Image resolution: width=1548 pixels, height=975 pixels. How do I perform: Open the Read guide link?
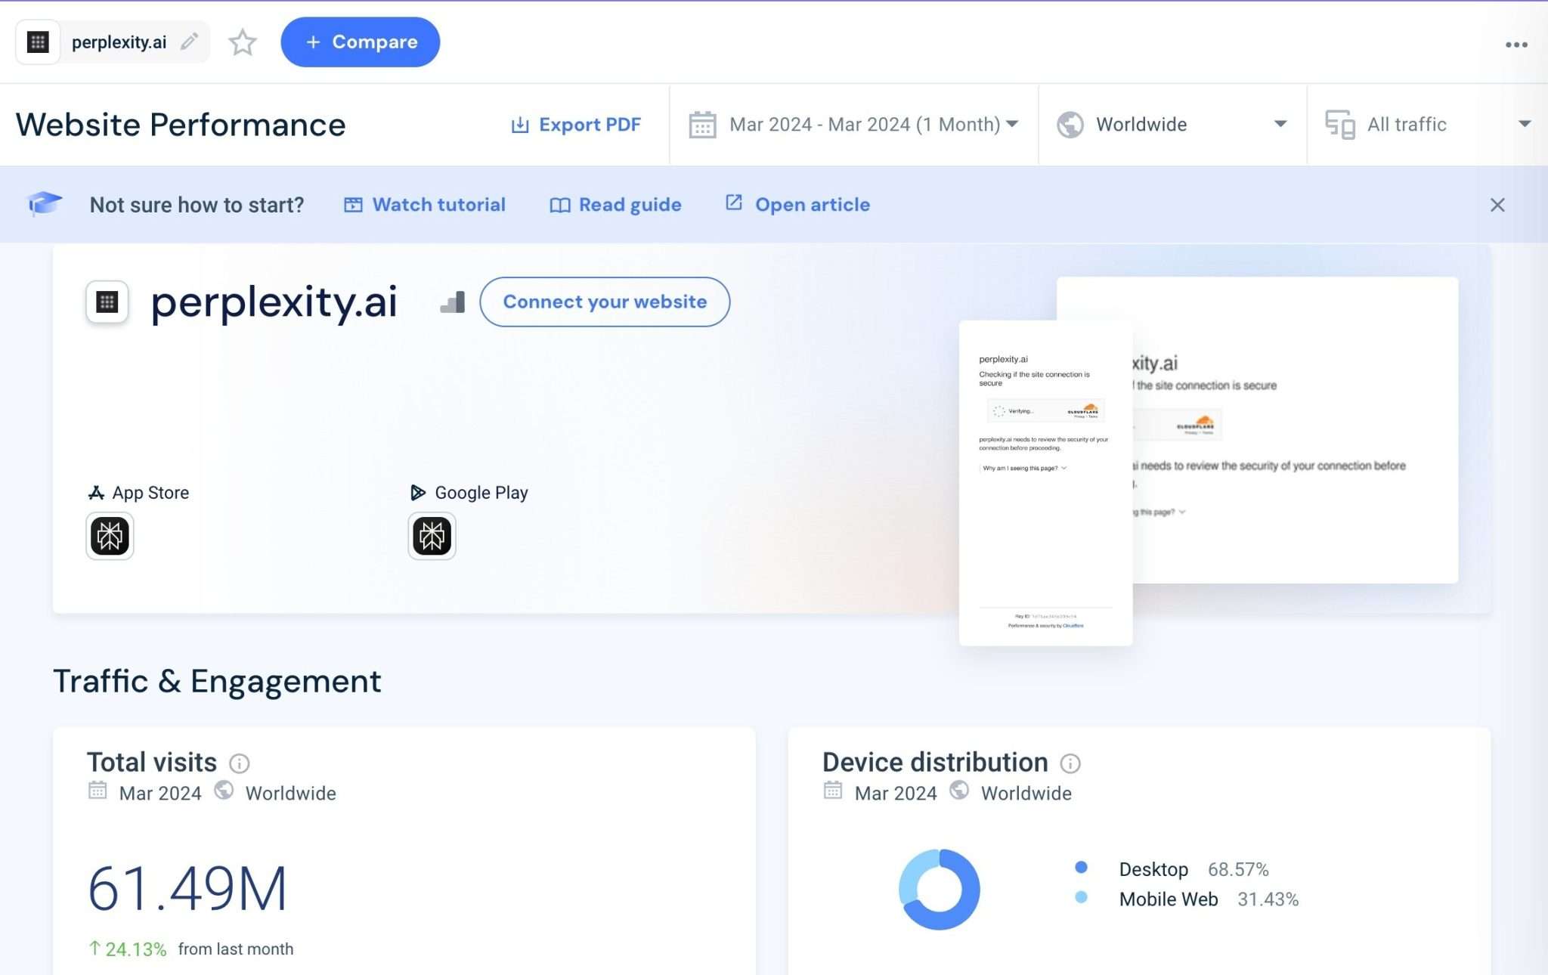(x=629, y=204)
